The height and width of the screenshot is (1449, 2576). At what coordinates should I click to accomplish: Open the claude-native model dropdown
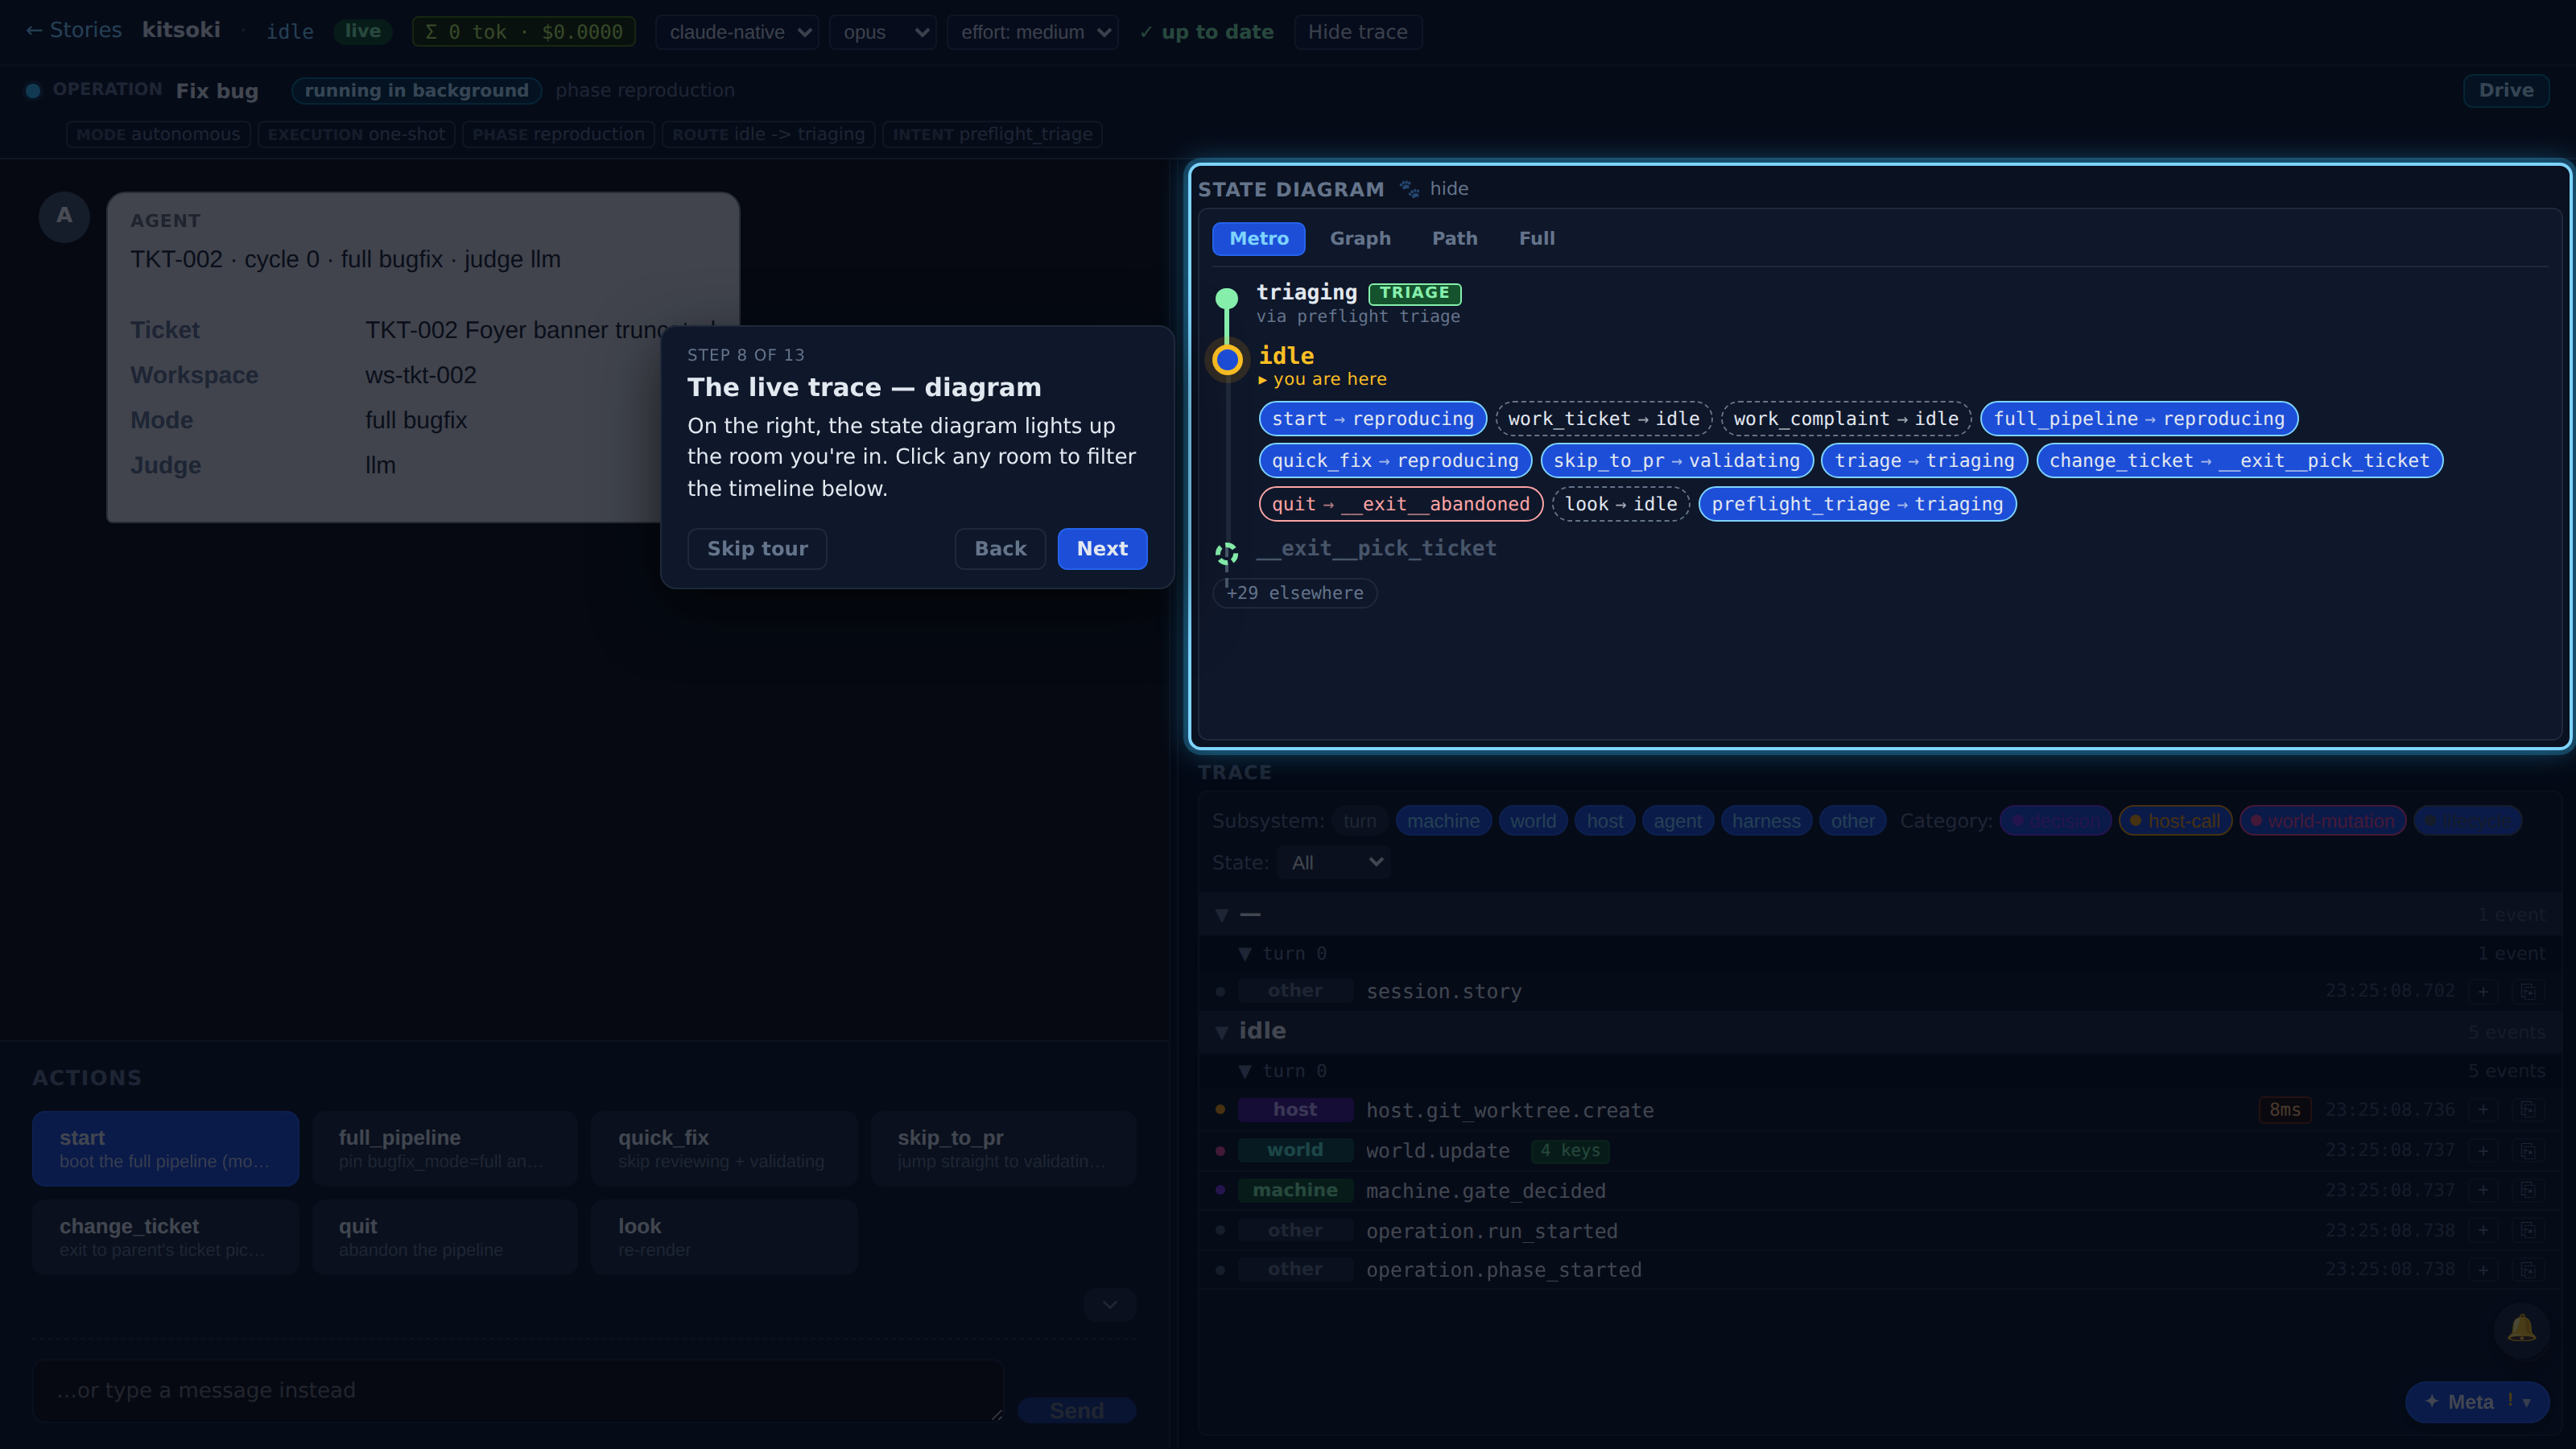[737, 32]
